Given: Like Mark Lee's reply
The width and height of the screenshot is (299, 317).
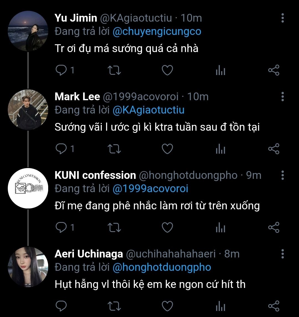Looking at the screenshot, I should click(x=167, y=149).
